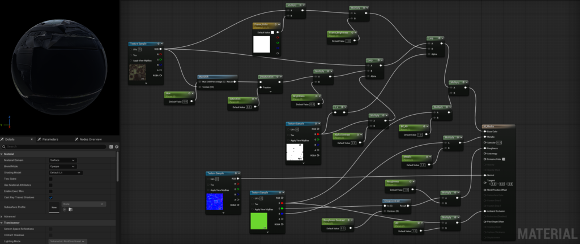The width and height of the screenshot is (580, 244).
Task: Toggle the Use Material Attributes checkbox
Action: (x=51, y=185)
